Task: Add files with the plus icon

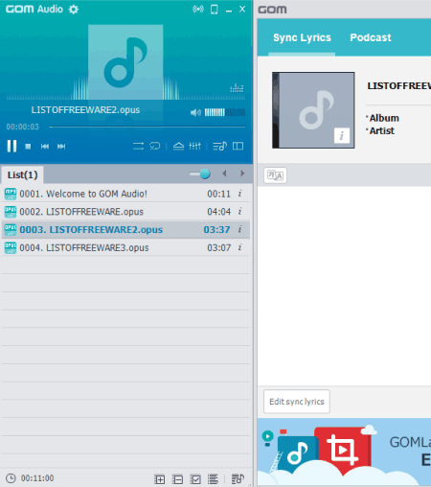Action: (x=160, y=479)
